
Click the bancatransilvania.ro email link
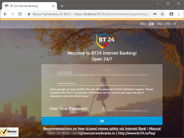pyautogui.click(x=81, y=133)
